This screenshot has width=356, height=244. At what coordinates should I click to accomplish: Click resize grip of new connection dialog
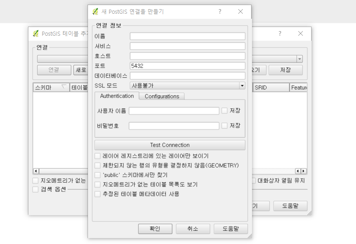click(x=250, y=236)
